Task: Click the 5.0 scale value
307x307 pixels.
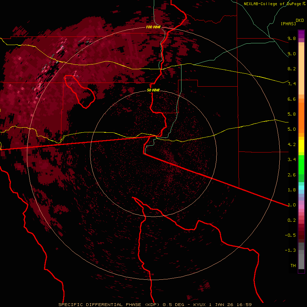Action: pos(292,129)
